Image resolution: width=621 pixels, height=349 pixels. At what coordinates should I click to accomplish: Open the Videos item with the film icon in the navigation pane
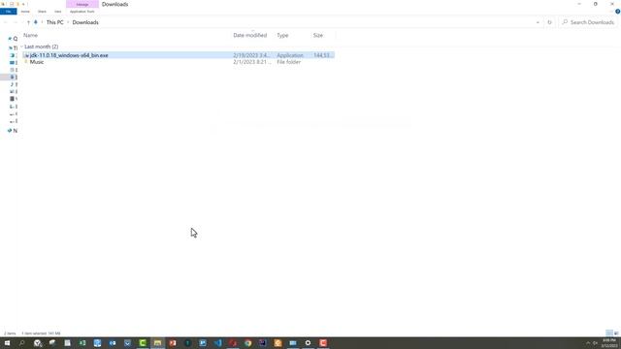[x=14, y=99]
